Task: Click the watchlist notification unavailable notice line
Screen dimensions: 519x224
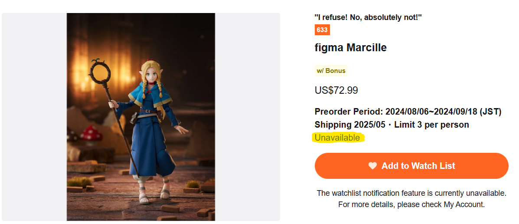Action: coord(411,193)
